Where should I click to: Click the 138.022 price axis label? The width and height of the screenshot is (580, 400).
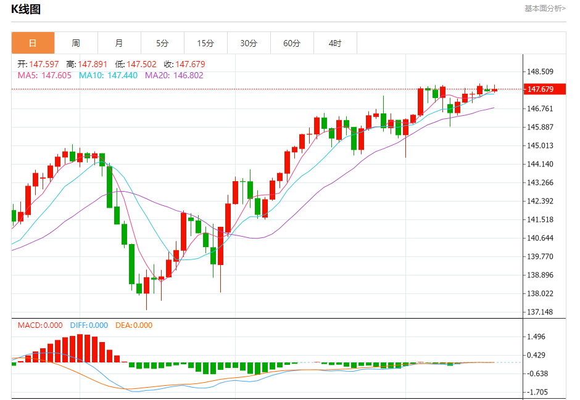[x=540, y=293]
